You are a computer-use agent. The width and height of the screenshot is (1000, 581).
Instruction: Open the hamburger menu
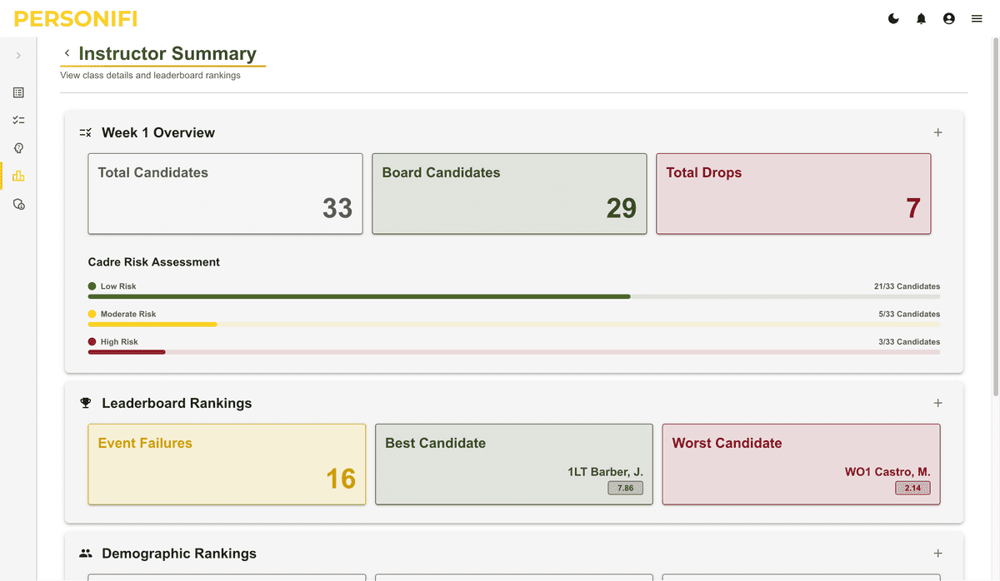977,18
